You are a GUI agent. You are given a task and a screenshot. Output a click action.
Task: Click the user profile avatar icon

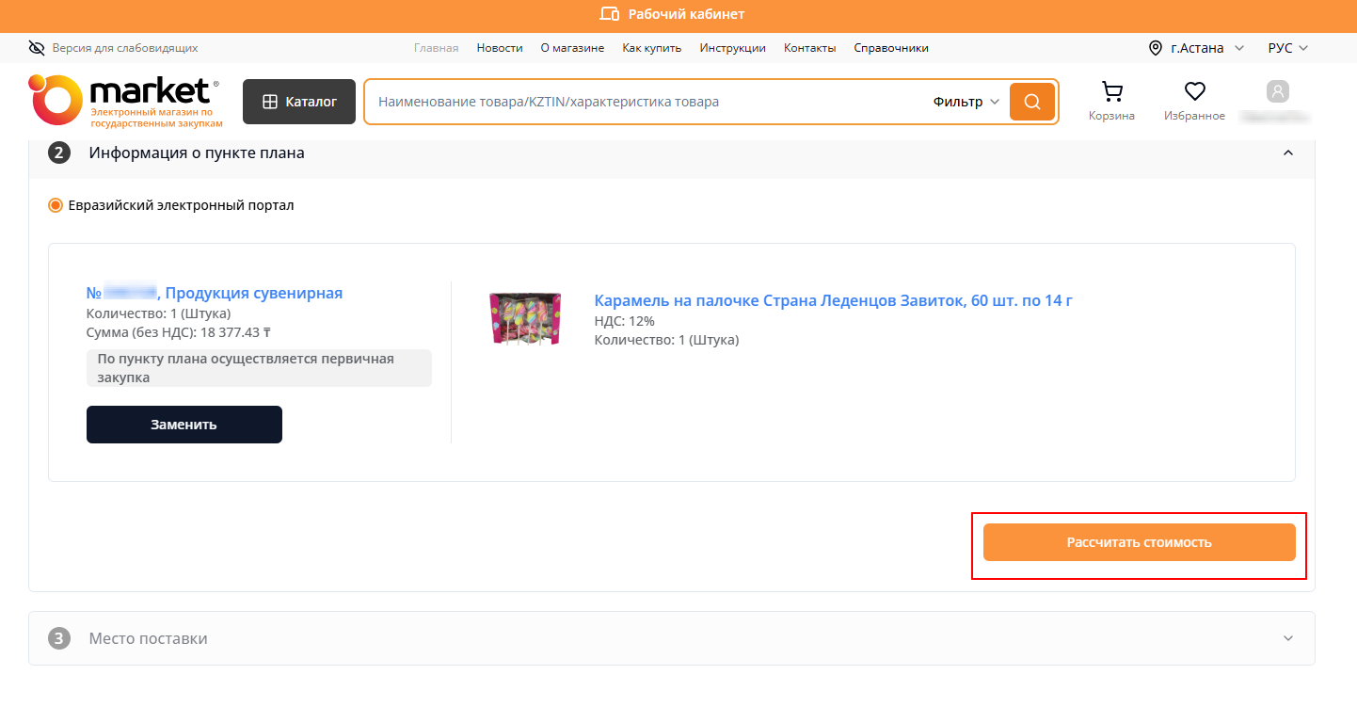(1277, 92)
